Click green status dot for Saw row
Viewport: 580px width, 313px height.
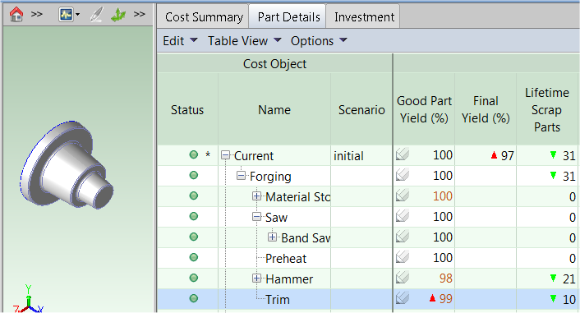click(193, 216)
